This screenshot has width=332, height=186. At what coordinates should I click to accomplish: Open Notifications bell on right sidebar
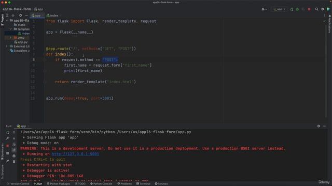pos(329,24)
